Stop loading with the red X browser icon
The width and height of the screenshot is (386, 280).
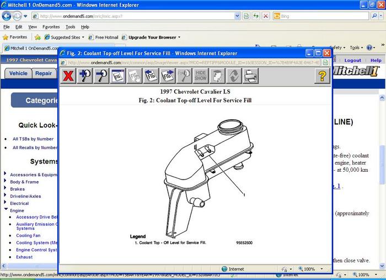click(x=266, y=16)
